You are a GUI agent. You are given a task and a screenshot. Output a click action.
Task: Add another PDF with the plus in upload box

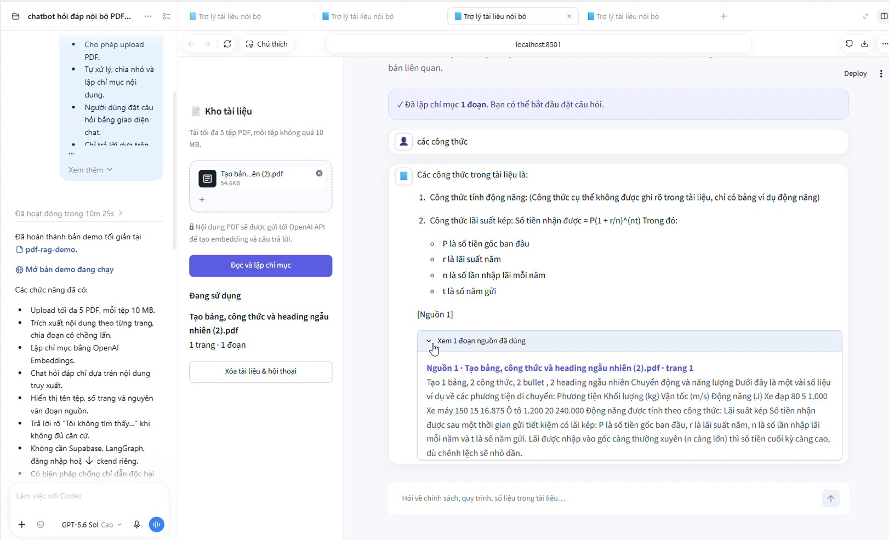pos(202,200)
